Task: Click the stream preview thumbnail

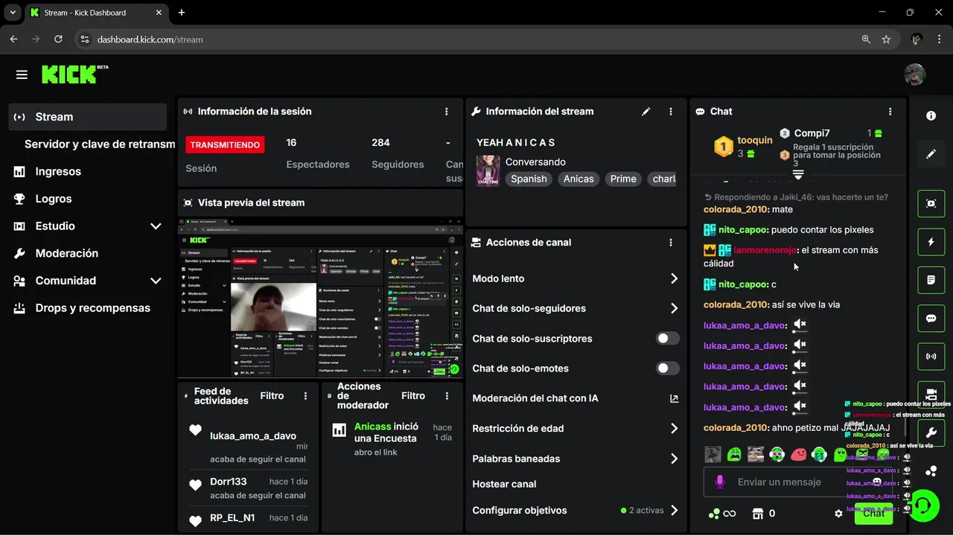Action: pos(320,298)
